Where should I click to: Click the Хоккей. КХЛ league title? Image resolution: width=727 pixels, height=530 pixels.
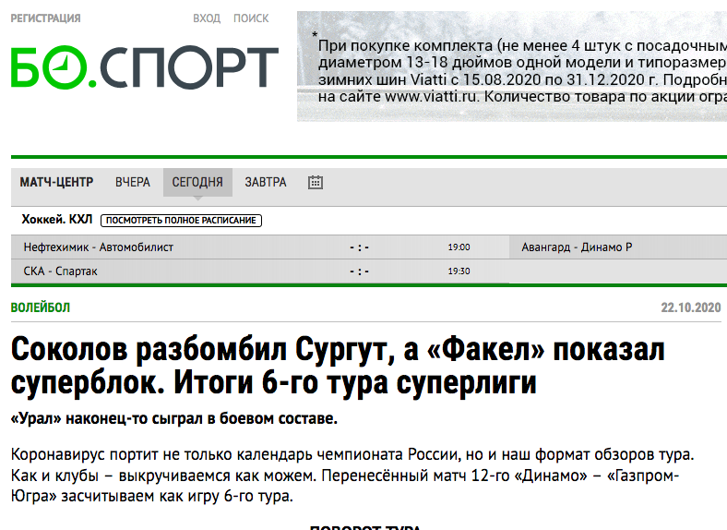(56, 220)
